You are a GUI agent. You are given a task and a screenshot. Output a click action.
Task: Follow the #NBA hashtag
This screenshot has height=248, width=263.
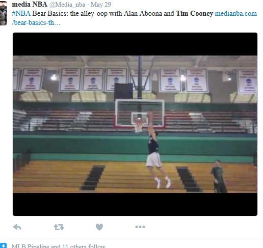(21, 13)
